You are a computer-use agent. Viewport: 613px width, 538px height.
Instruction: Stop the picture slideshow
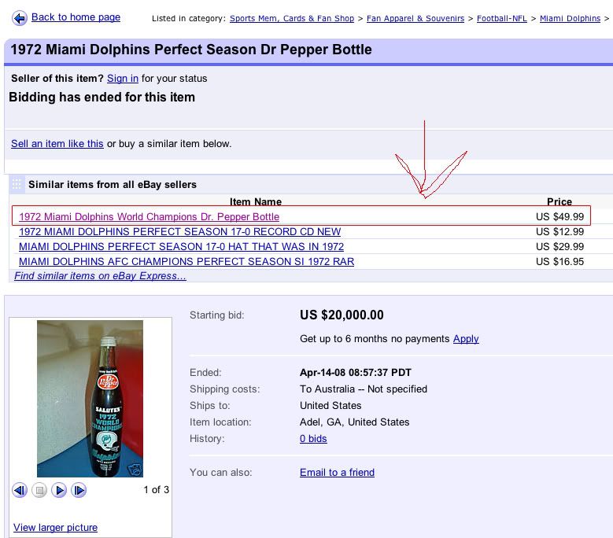click(x=39, y=490)
